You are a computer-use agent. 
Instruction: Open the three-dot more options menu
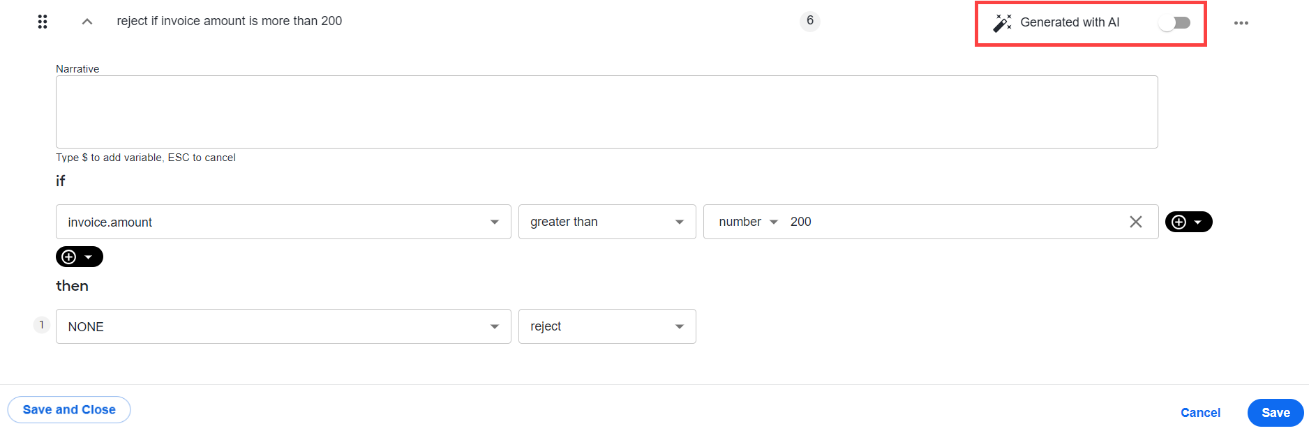click(1241, 23)
